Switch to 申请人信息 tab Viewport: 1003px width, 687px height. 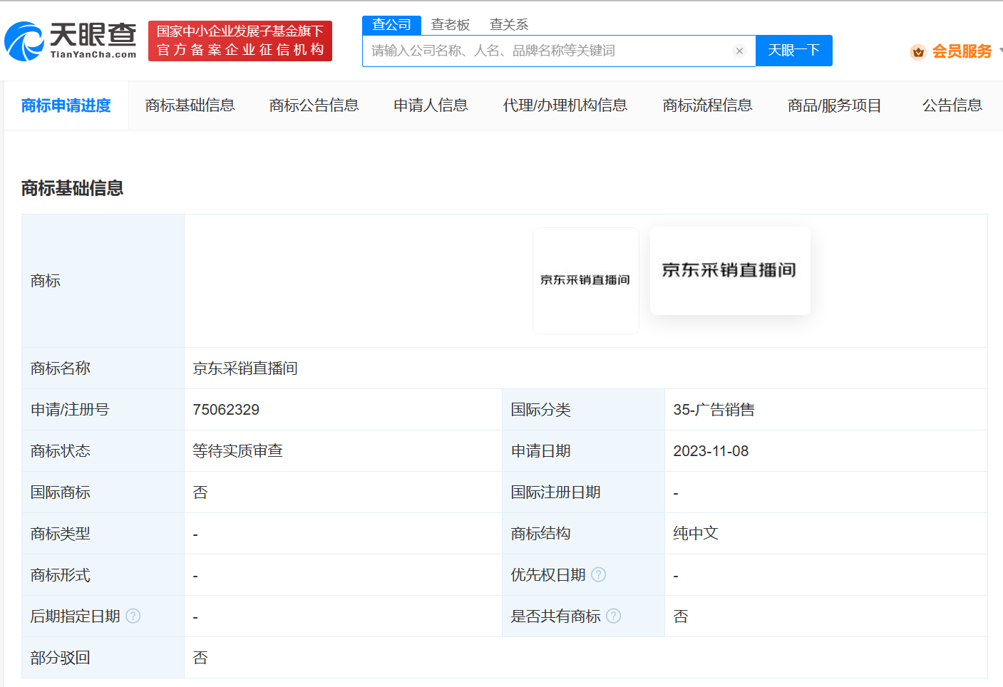[x=431, y=105]
